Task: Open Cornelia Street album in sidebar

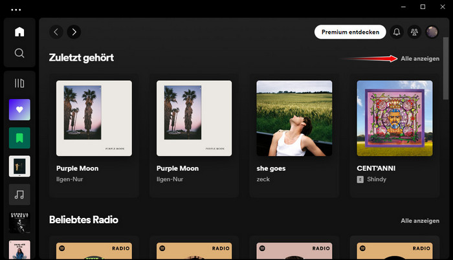Action: (x=19, y=222)
